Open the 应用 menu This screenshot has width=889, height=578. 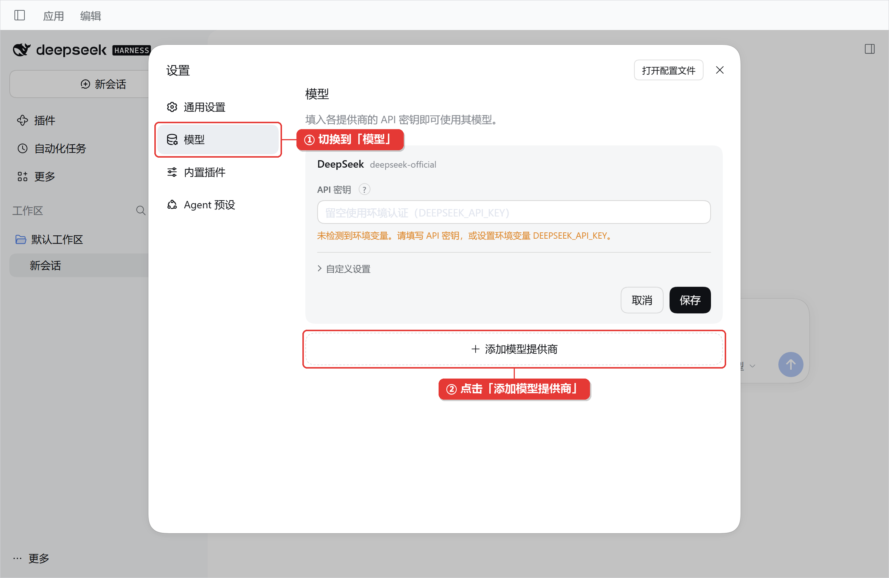tap(53, 16)
